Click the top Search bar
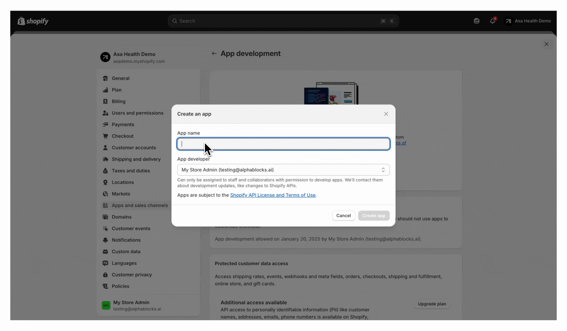Image resolution: width=567 pixels, height=331 pixels. coord(283,21)
